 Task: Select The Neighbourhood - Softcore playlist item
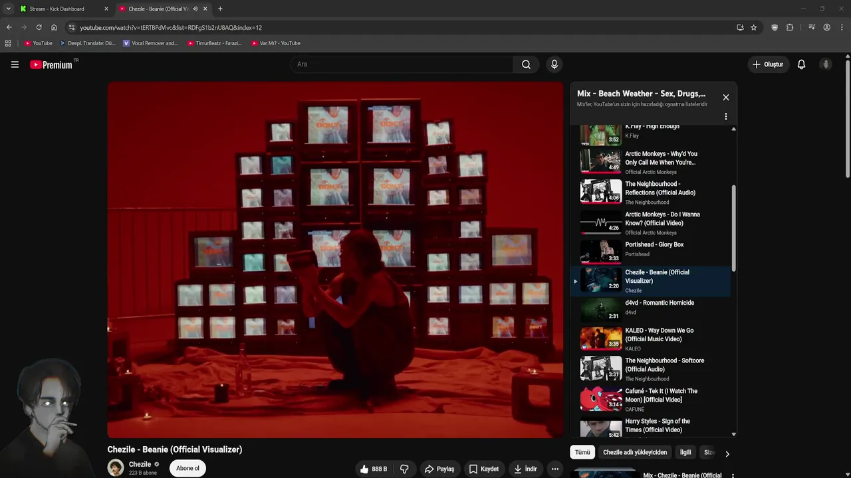click(x=651, y=369)
